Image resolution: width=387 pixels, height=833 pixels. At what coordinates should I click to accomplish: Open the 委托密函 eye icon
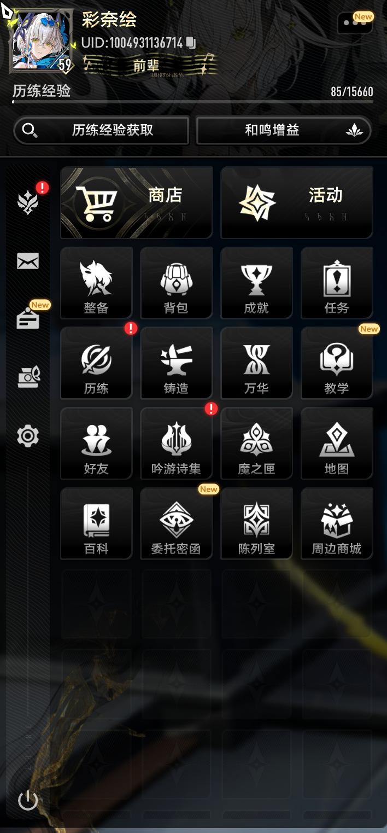176,524
